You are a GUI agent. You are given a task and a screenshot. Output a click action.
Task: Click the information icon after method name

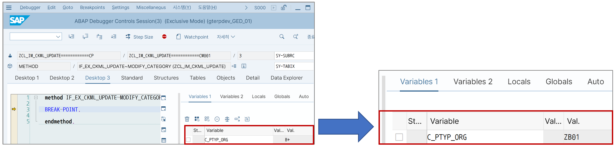click(x=244, y=66)
